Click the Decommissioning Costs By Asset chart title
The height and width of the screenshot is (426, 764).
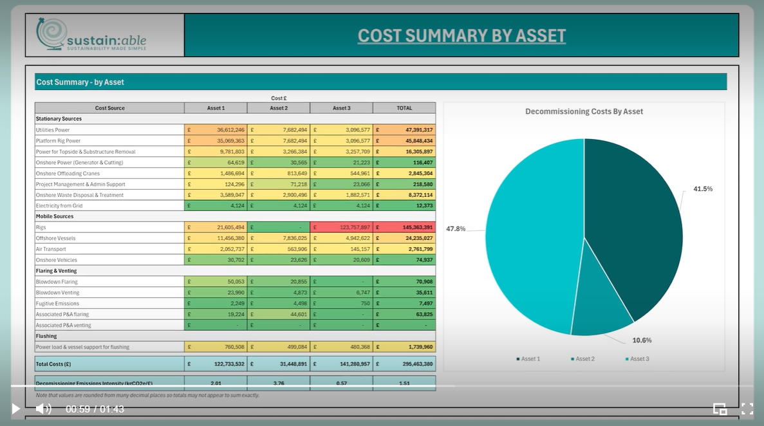pyautogui.click(x=584, y=111)
